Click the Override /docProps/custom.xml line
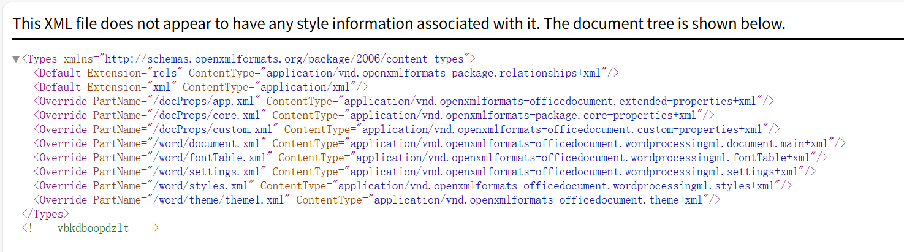This screenshot has height=252, width=904. [x=406, y=129]
